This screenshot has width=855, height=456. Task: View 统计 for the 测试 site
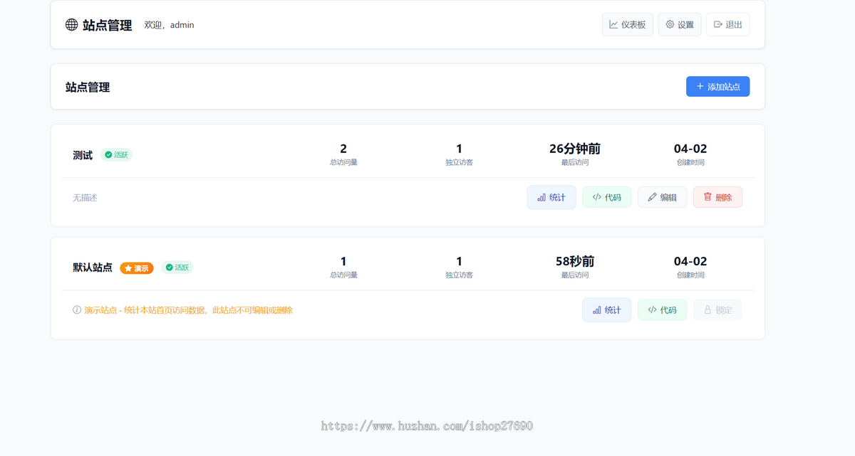(x=551, y=197)
